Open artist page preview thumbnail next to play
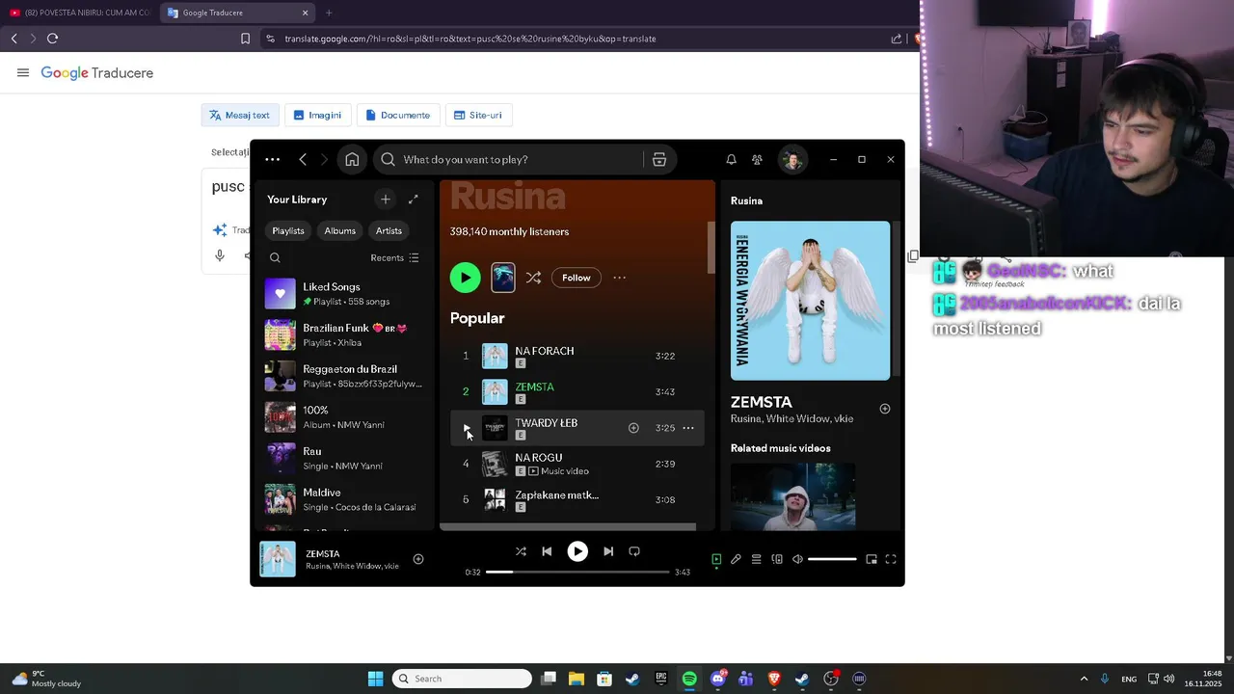Screen dimensions: 1234x694 (x=503, y=278)
